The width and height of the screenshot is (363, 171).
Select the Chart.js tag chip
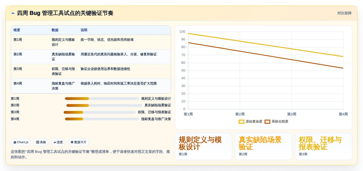point(21,142)
